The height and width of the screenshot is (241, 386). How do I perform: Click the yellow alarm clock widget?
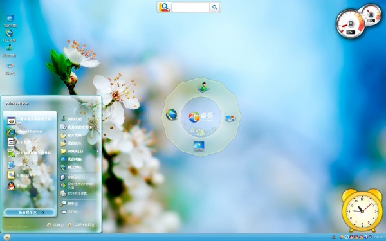click(x=362, y=211)
